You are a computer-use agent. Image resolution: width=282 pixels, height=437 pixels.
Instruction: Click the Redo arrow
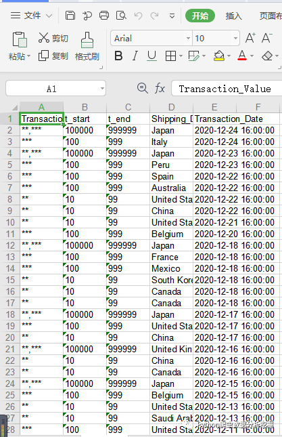[155, 16]
